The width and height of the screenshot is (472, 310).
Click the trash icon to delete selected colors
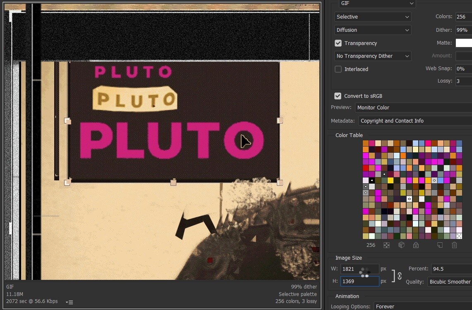[x=454, y=245]
